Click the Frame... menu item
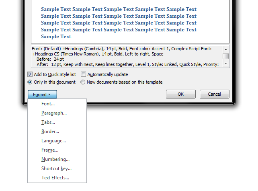The height and width of the screenshot is (191, 258). pos(50,150)
